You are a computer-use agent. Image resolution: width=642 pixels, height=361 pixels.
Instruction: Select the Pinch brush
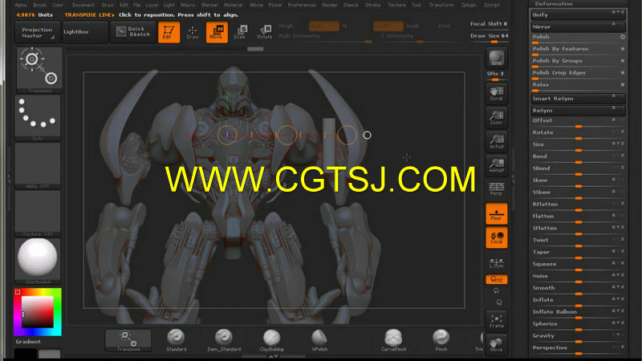click(441, 340)
